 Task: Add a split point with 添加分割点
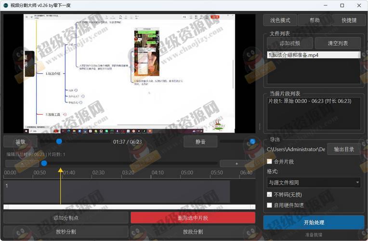point(66,218)
